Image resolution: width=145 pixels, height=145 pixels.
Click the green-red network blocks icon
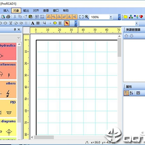tap(130, 17)
